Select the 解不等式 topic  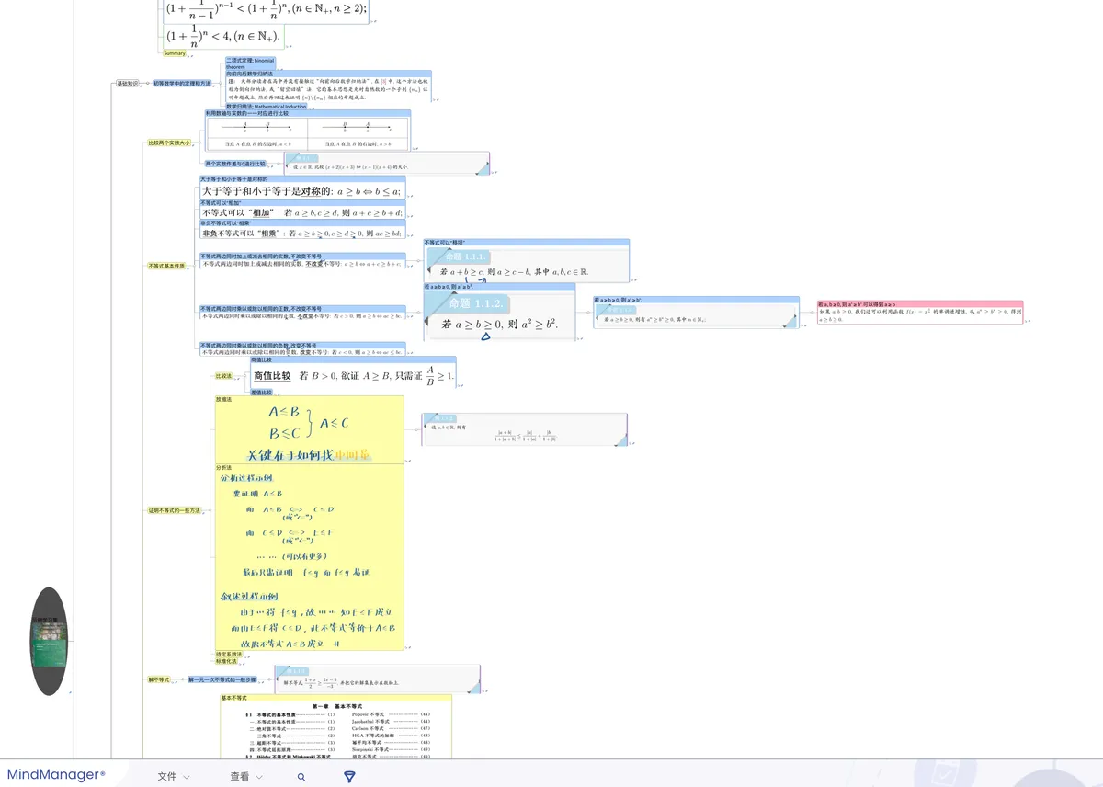click(159, 680)
